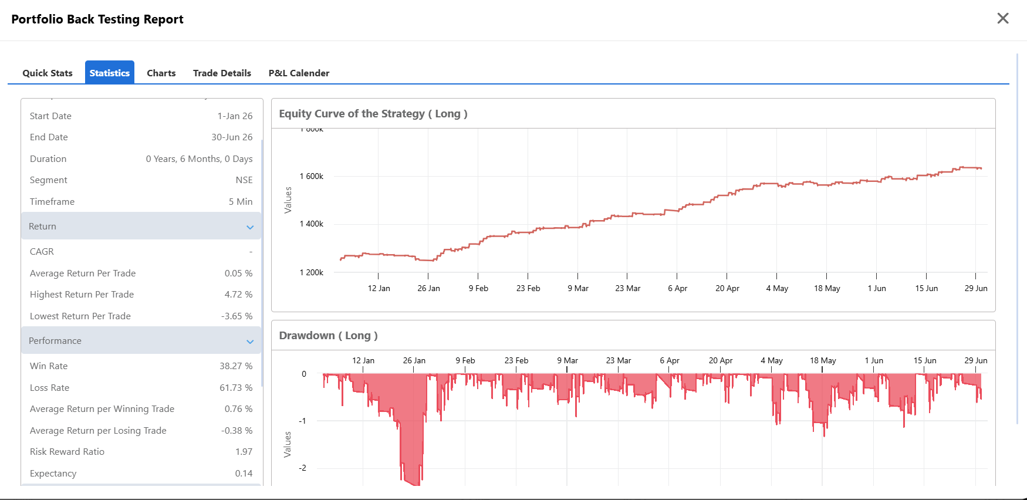This screenshot has height=500, width=1027.
Task: Click the deepest drawdown area near 26 Jan
Action: [x=412, y=452]
